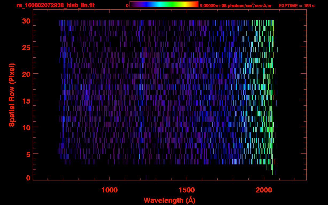Click the 1000 wavelength tick label

[110, 190]
